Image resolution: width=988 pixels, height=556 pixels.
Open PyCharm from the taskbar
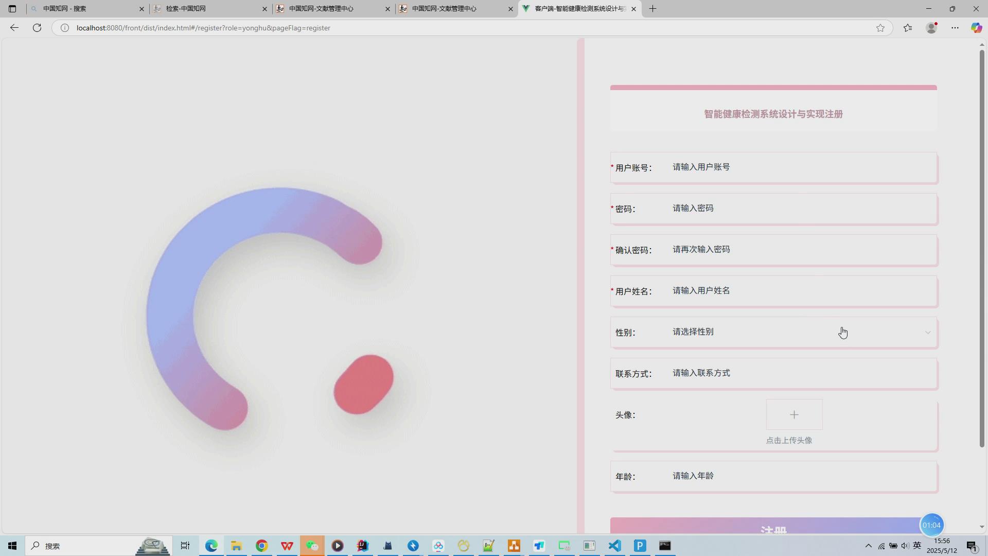(x=640, y=546)
